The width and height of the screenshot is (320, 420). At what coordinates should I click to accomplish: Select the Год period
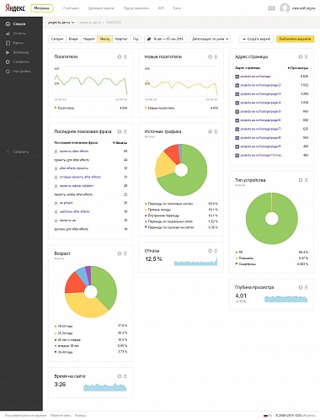(x=136, y=39)
